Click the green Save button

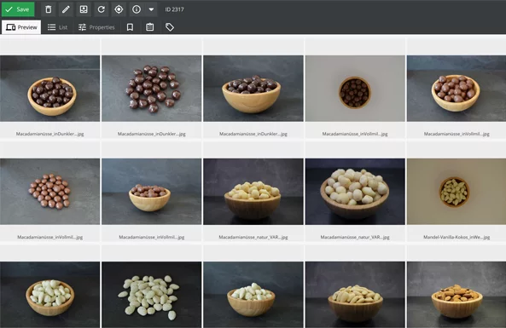click(x=18, y=9)
